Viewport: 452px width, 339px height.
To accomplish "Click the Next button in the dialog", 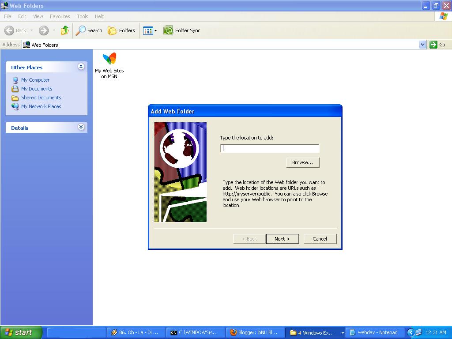I will click(x=282, y=239).
